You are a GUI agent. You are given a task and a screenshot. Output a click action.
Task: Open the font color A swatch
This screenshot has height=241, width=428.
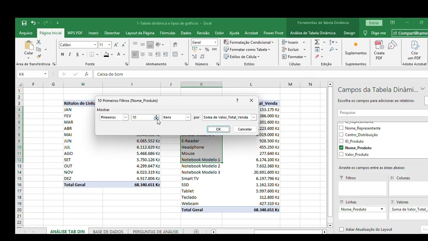[x=118, y=55]
